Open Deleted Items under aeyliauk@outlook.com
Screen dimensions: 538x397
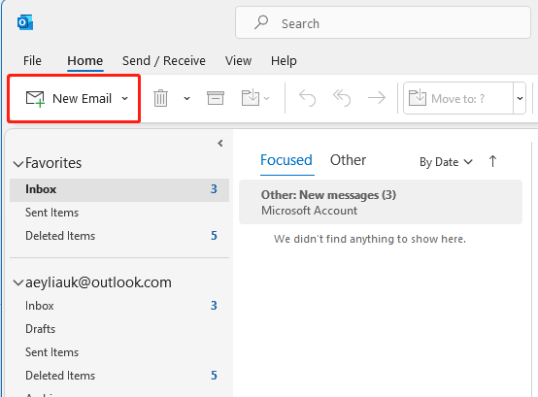coord(119,376)
